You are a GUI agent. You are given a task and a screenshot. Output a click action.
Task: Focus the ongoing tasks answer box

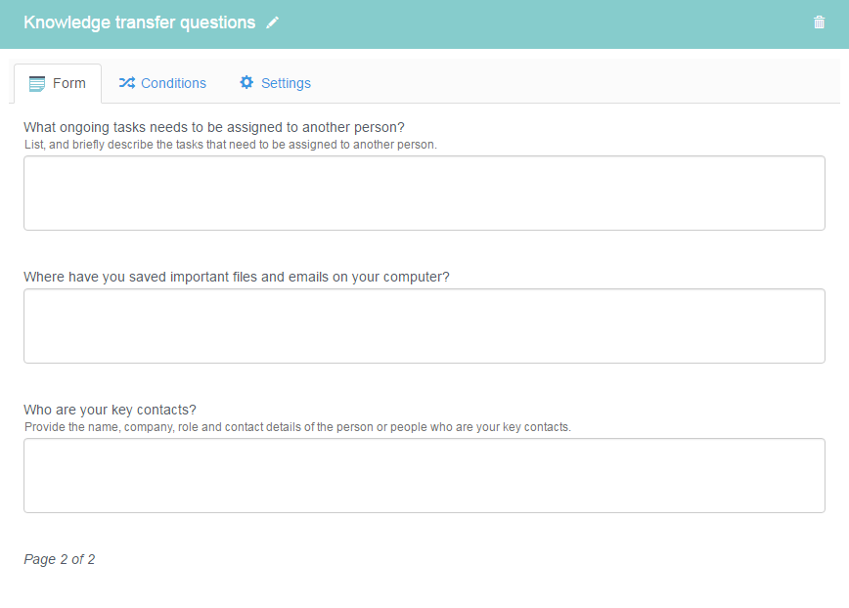[x=424, y=194]
